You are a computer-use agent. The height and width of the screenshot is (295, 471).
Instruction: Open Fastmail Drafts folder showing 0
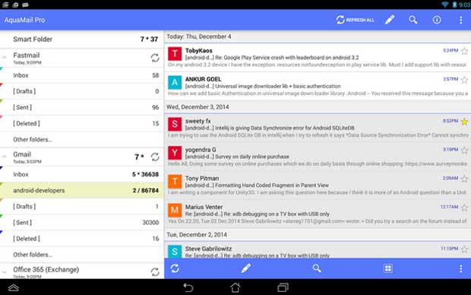(x=82, y=91)
